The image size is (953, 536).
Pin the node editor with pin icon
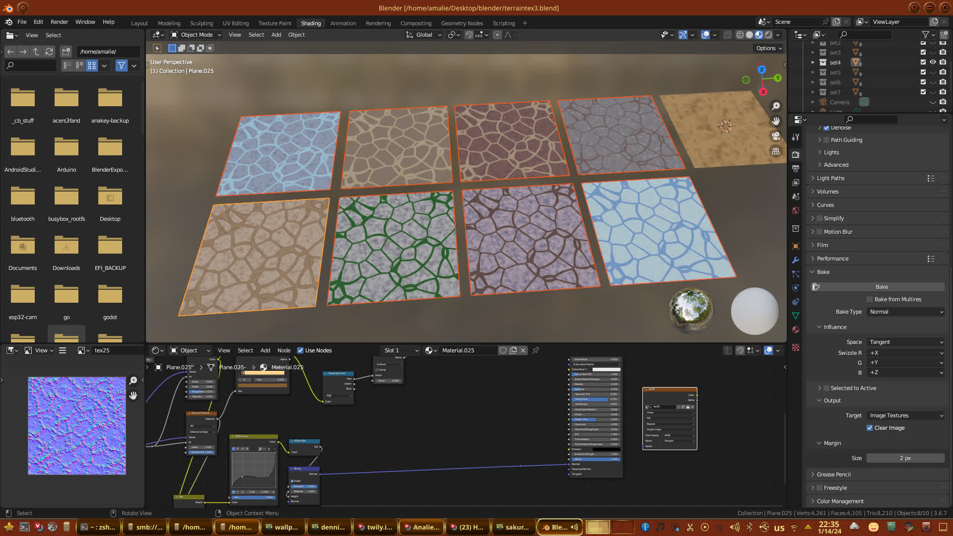pos(536,350)
